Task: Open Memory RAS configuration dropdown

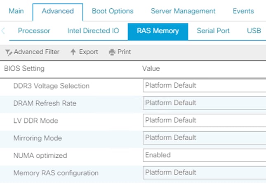Action: coord(204,172)
